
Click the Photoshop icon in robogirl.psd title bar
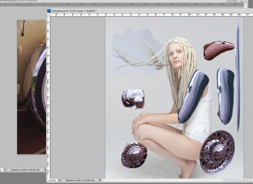point(49,11)
